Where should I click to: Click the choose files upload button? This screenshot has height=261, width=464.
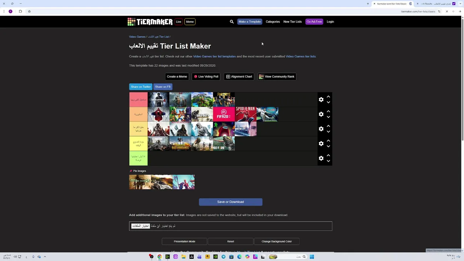tap(141, 226)
